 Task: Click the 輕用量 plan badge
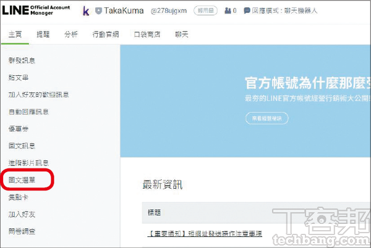point(205,10)
